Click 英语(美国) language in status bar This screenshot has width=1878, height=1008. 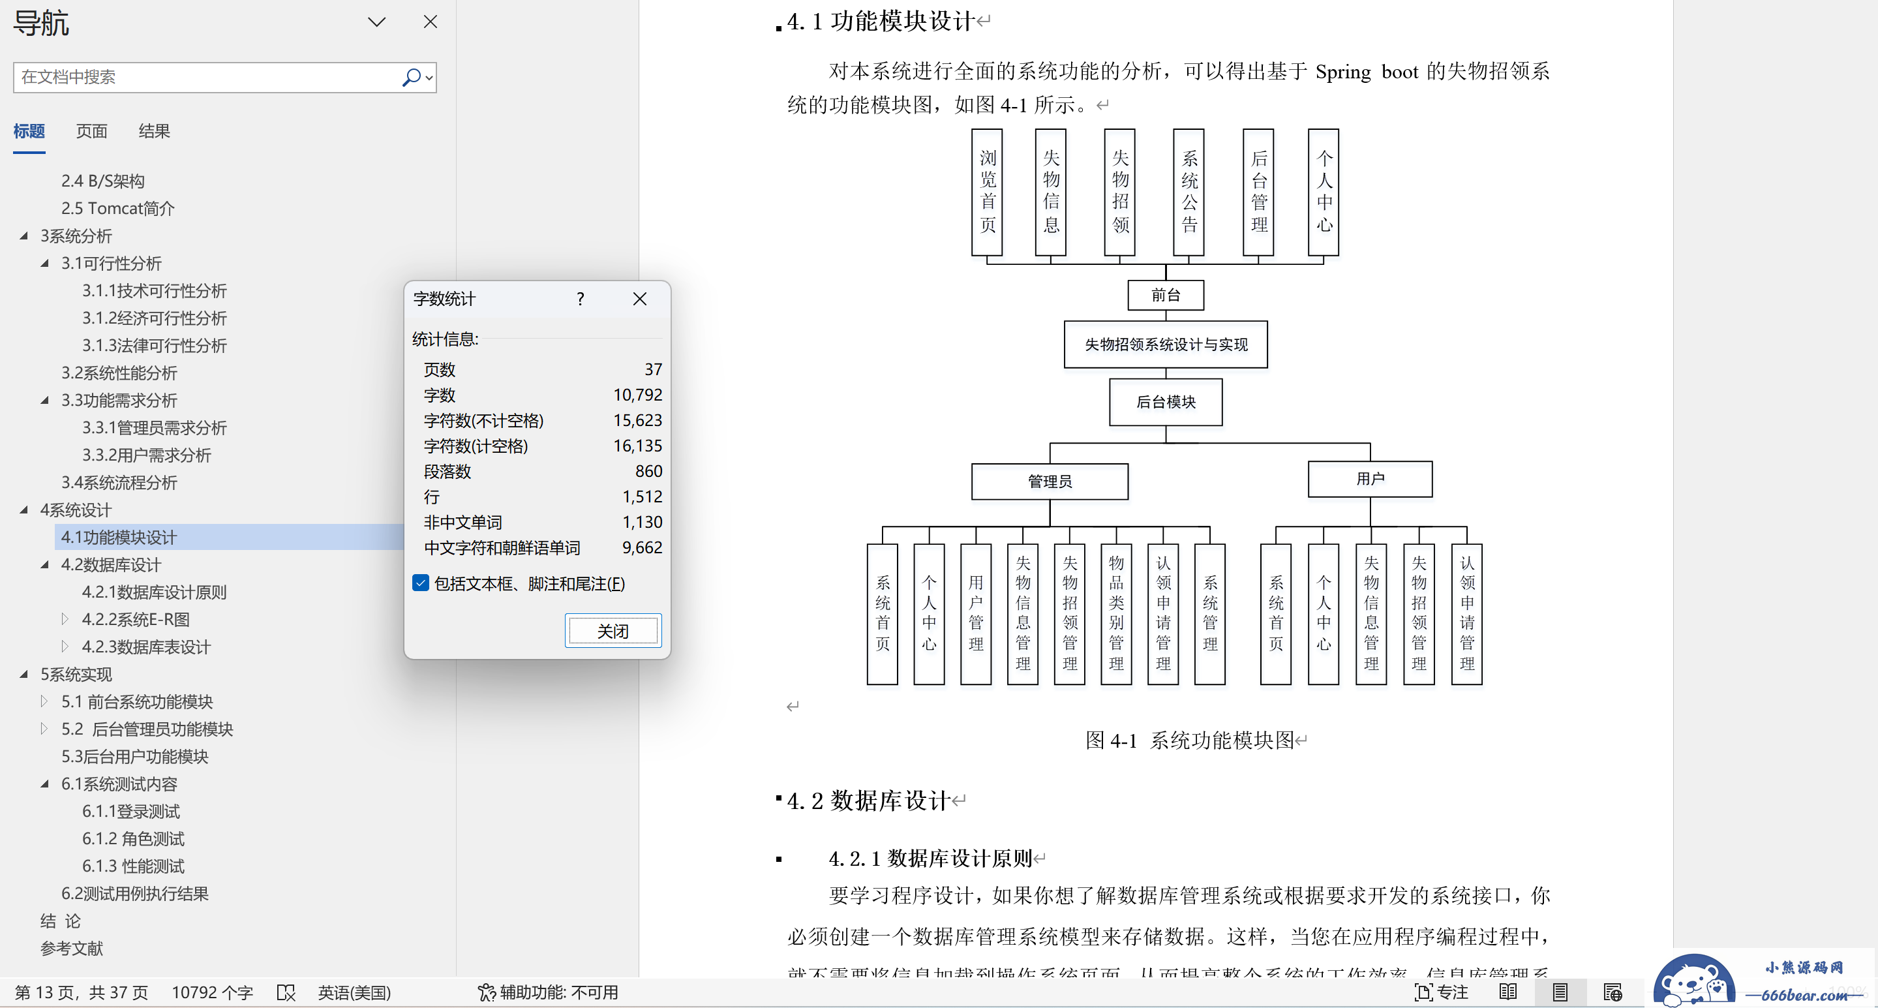(x=354, y=993)
